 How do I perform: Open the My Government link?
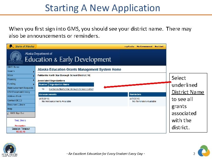144,47
